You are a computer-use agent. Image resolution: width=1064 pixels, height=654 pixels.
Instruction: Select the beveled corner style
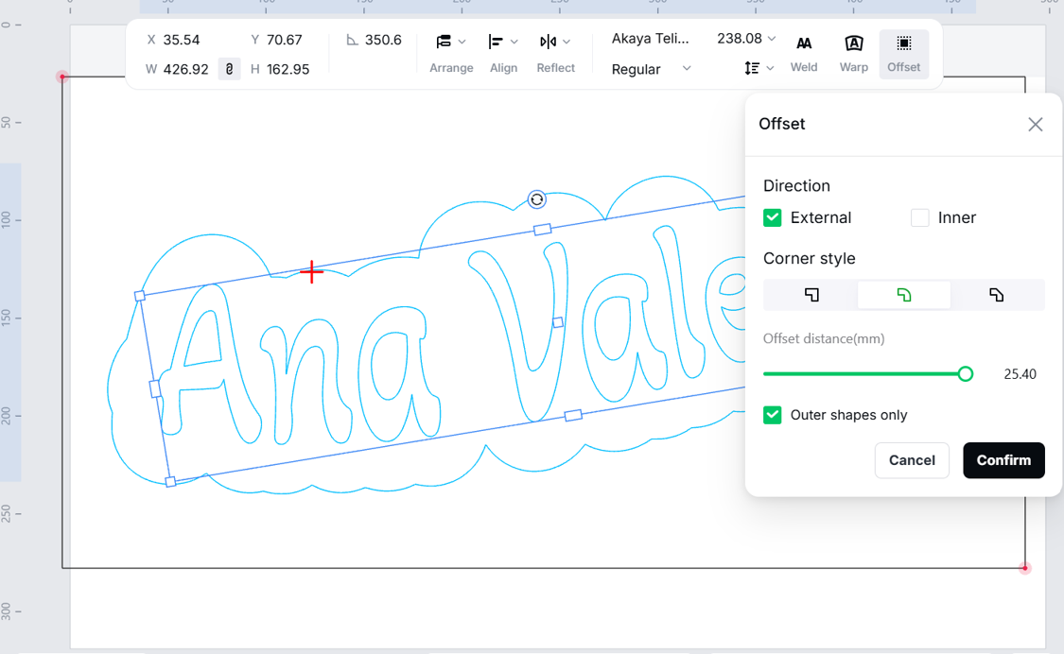point(996,295)
